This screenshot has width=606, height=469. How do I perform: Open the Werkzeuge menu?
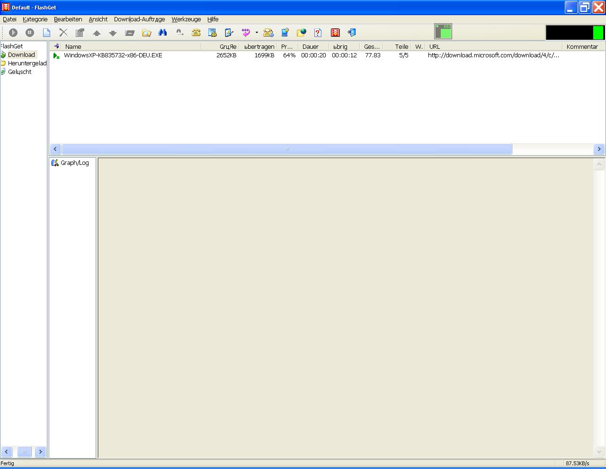(186, 19)
